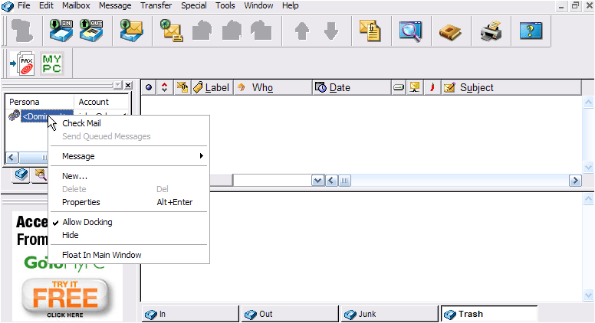Open the Tools menu
Viewport: 595px width, 323px height.
[x=225, y=5]
